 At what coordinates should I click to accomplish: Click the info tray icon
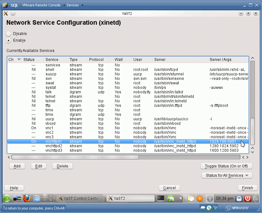click(x=210, y=199)
